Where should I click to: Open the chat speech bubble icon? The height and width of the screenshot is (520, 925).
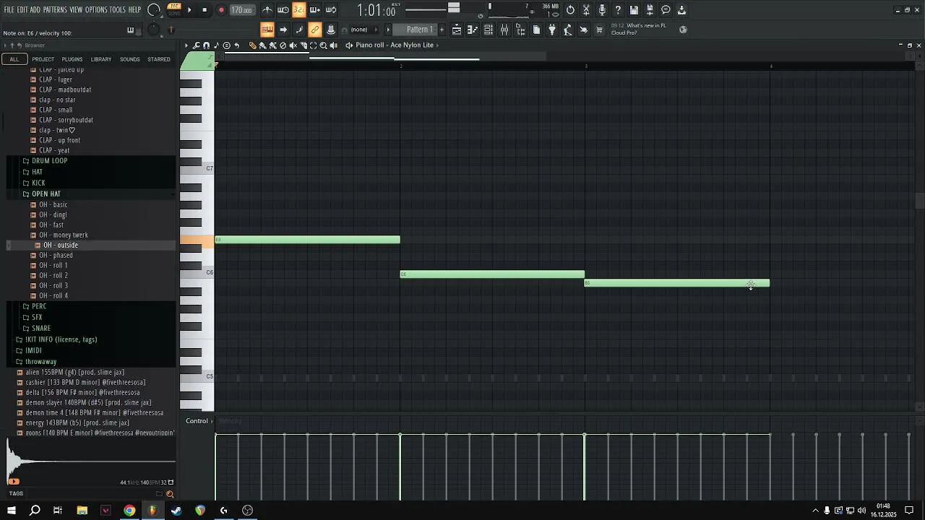(x=666, y=9)
